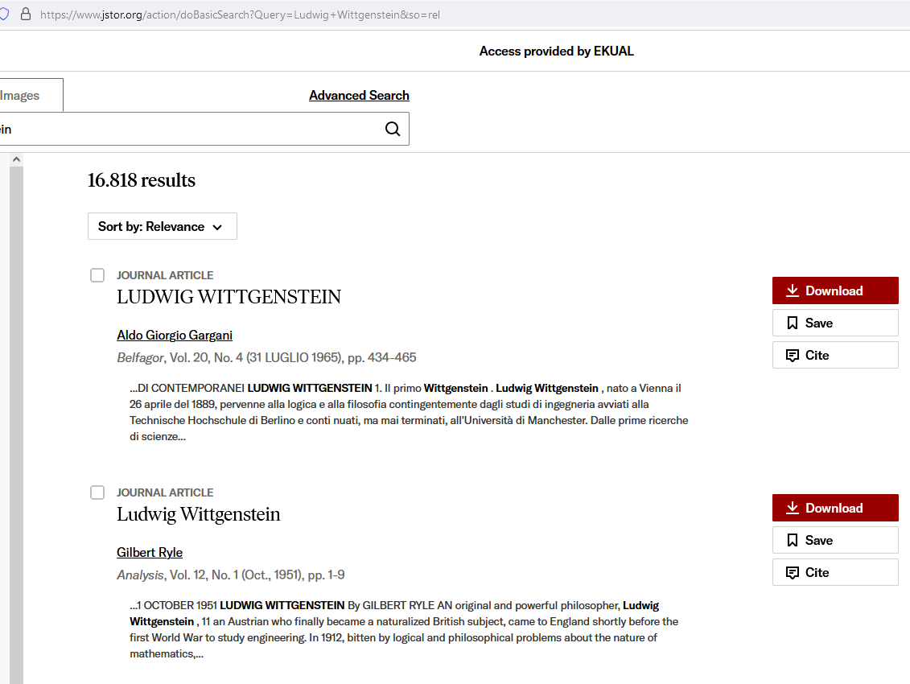This screenshot has width=910, height=684.
Task: Click download icon for LUDWIG WITTGENSTEIN Gargani article
Action: pos(793,290)
